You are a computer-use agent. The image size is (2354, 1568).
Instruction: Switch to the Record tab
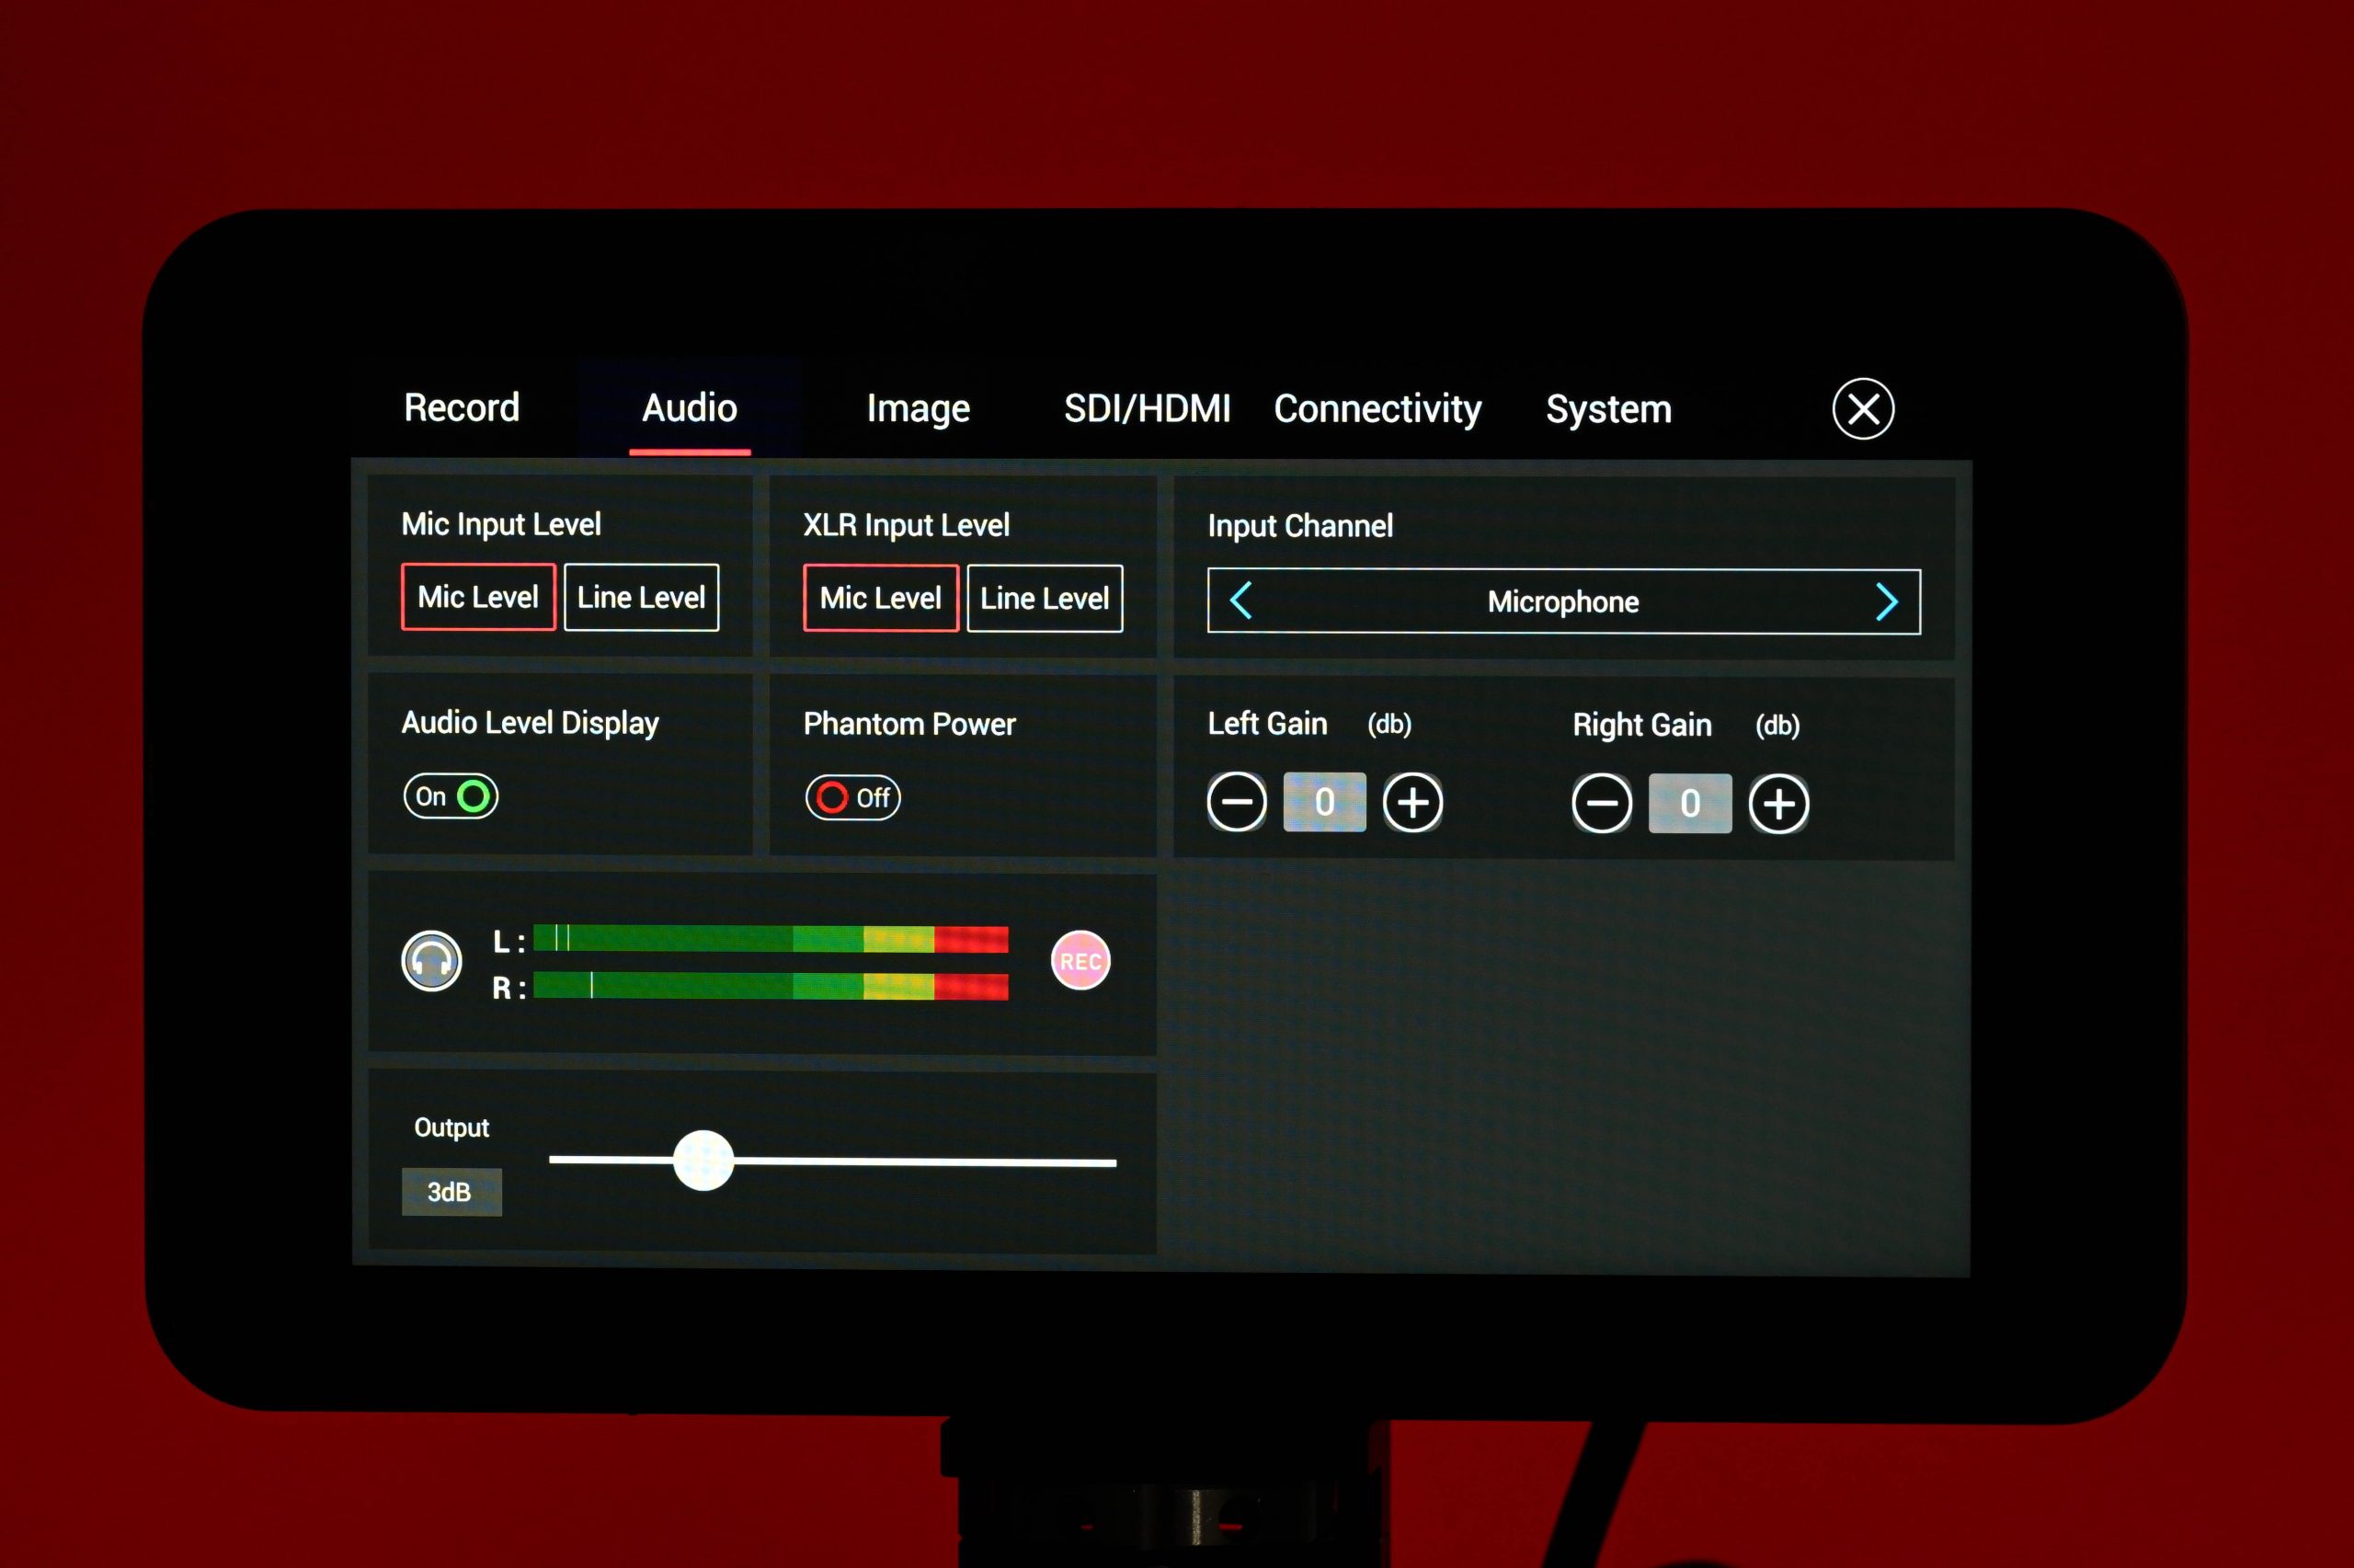[462, 408]
